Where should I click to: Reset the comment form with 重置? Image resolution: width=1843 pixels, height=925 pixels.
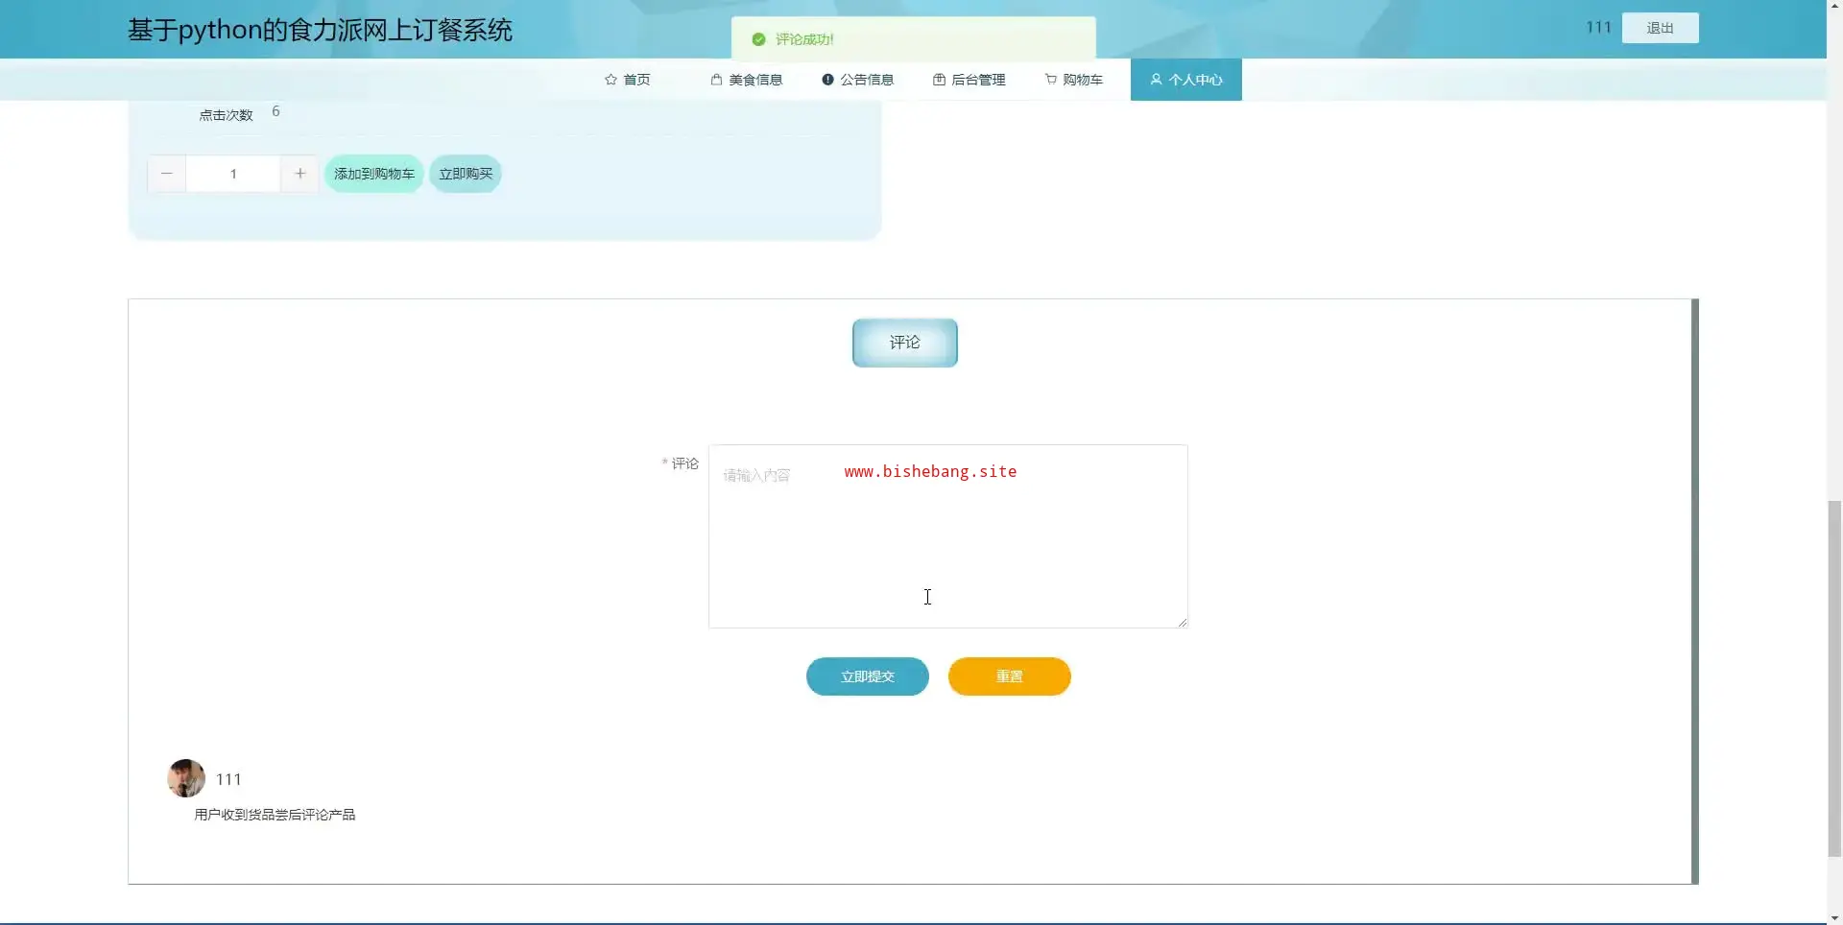tap(1009, 676)
